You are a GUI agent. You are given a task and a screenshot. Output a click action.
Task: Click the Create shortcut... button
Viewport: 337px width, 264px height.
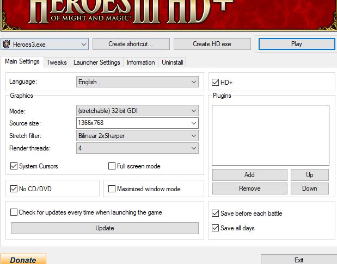pyautogui.click(x=131, y=44)
